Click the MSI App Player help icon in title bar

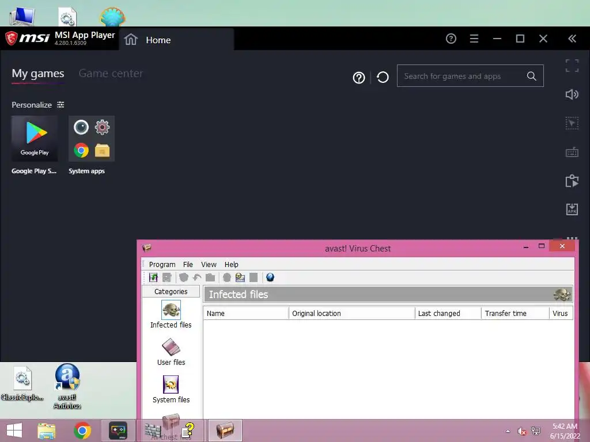click(x=451, y=39)
